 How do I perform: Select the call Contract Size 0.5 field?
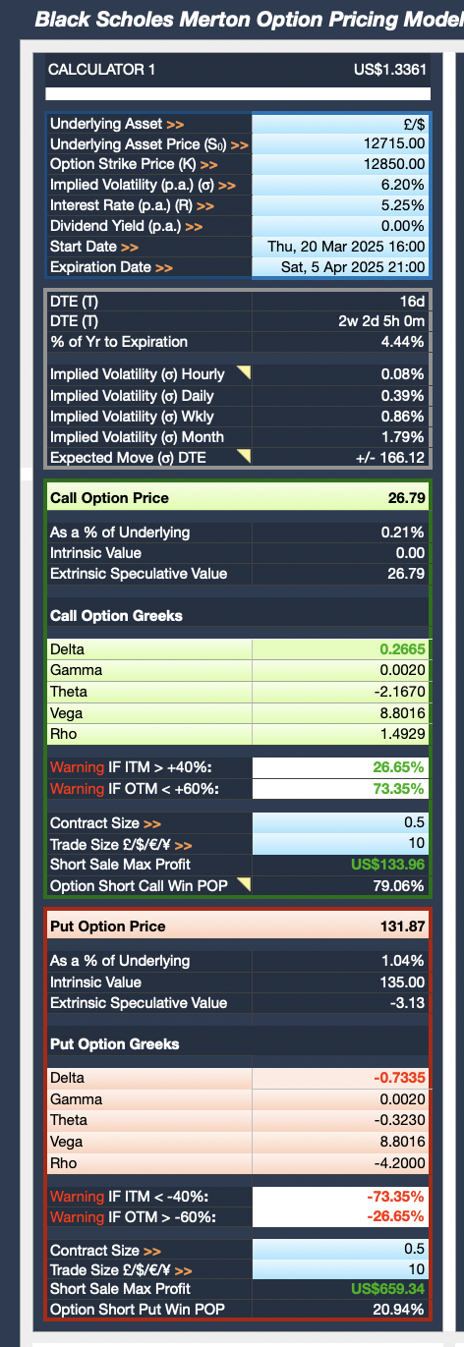[341, 823]
